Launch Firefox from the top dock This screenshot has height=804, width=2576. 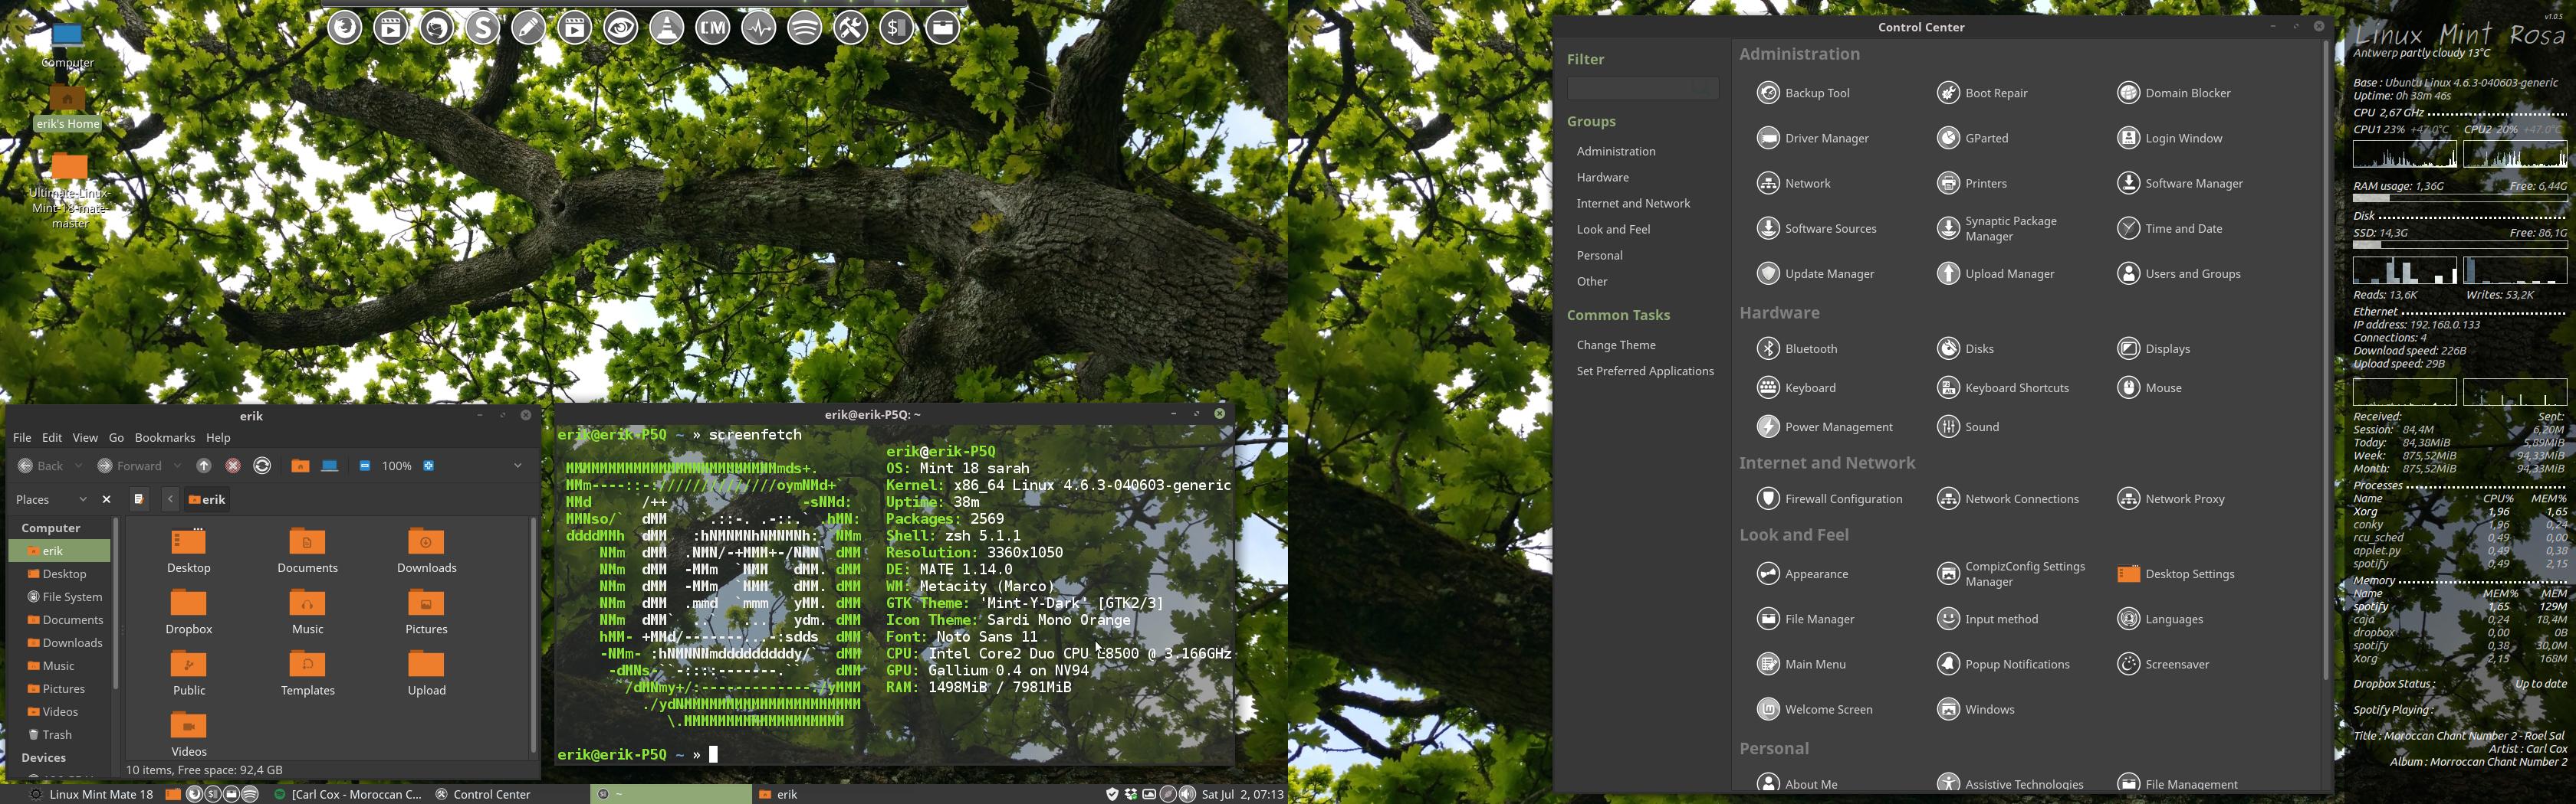(345, 28)
